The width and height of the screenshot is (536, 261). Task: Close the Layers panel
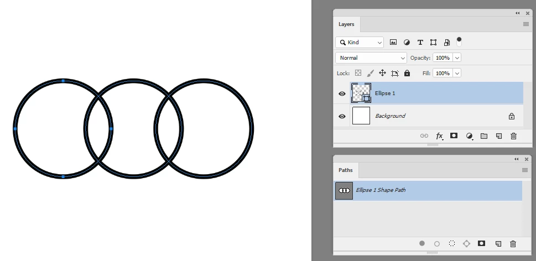point(528,13)
